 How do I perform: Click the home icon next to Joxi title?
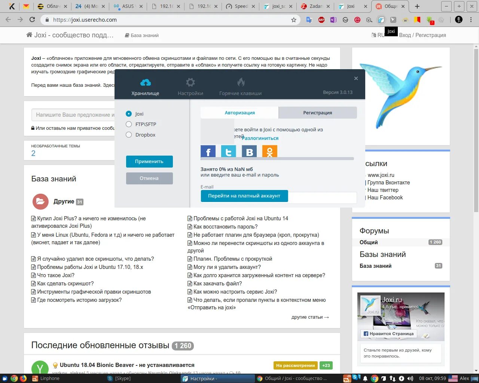click(29, 35)
